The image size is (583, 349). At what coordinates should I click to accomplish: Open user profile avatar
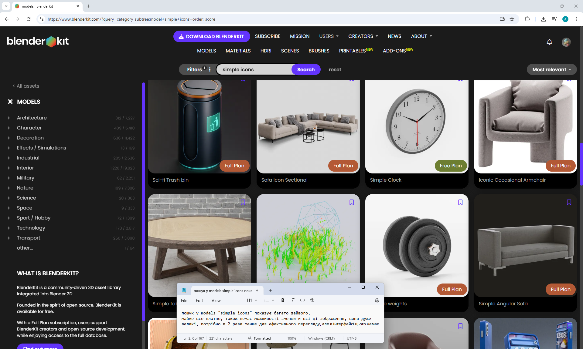[566, 42]
